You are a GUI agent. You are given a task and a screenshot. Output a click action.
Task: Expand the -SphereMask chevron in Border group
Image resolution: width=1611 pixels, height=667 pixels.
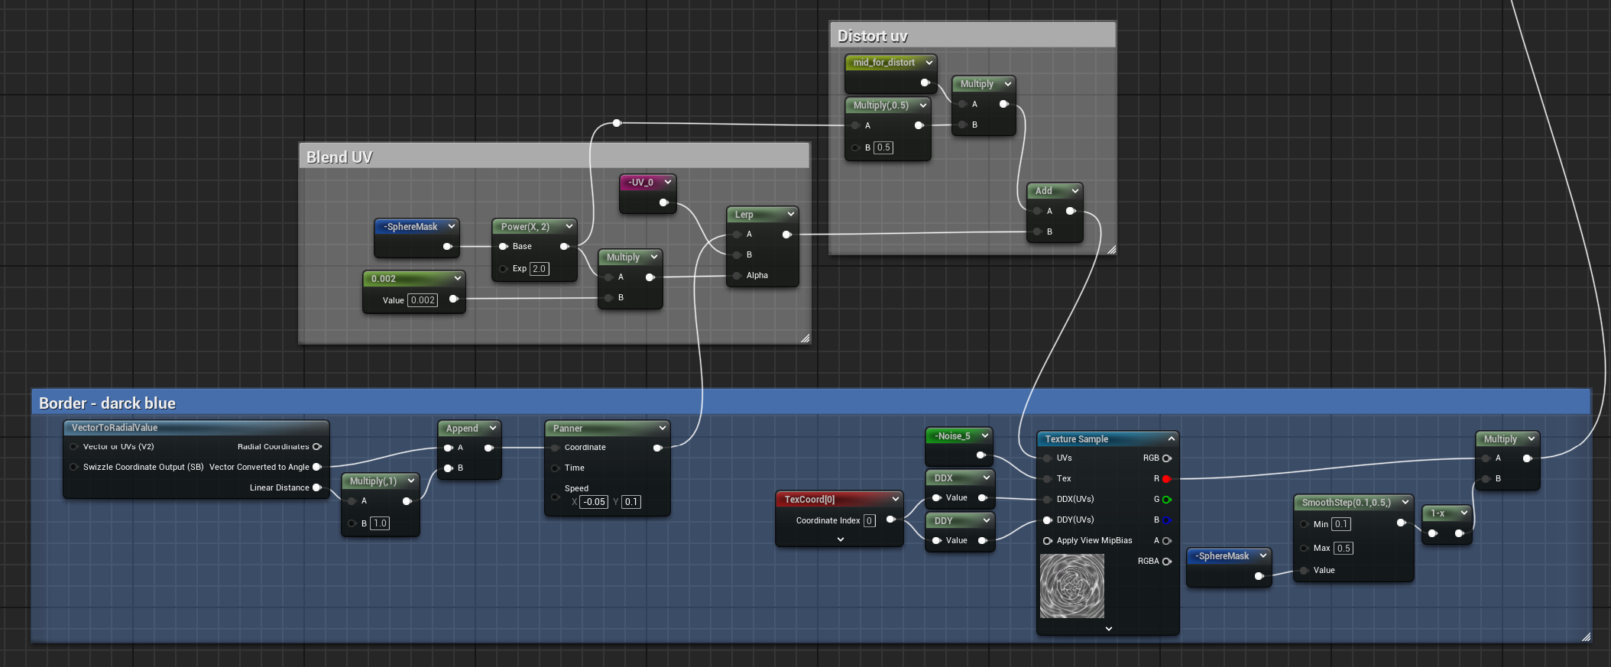[x=1263, y=556]
